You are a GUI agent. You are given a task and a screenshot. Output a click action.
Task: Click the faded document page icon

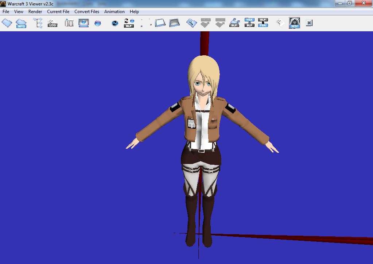tap(280, 23)
